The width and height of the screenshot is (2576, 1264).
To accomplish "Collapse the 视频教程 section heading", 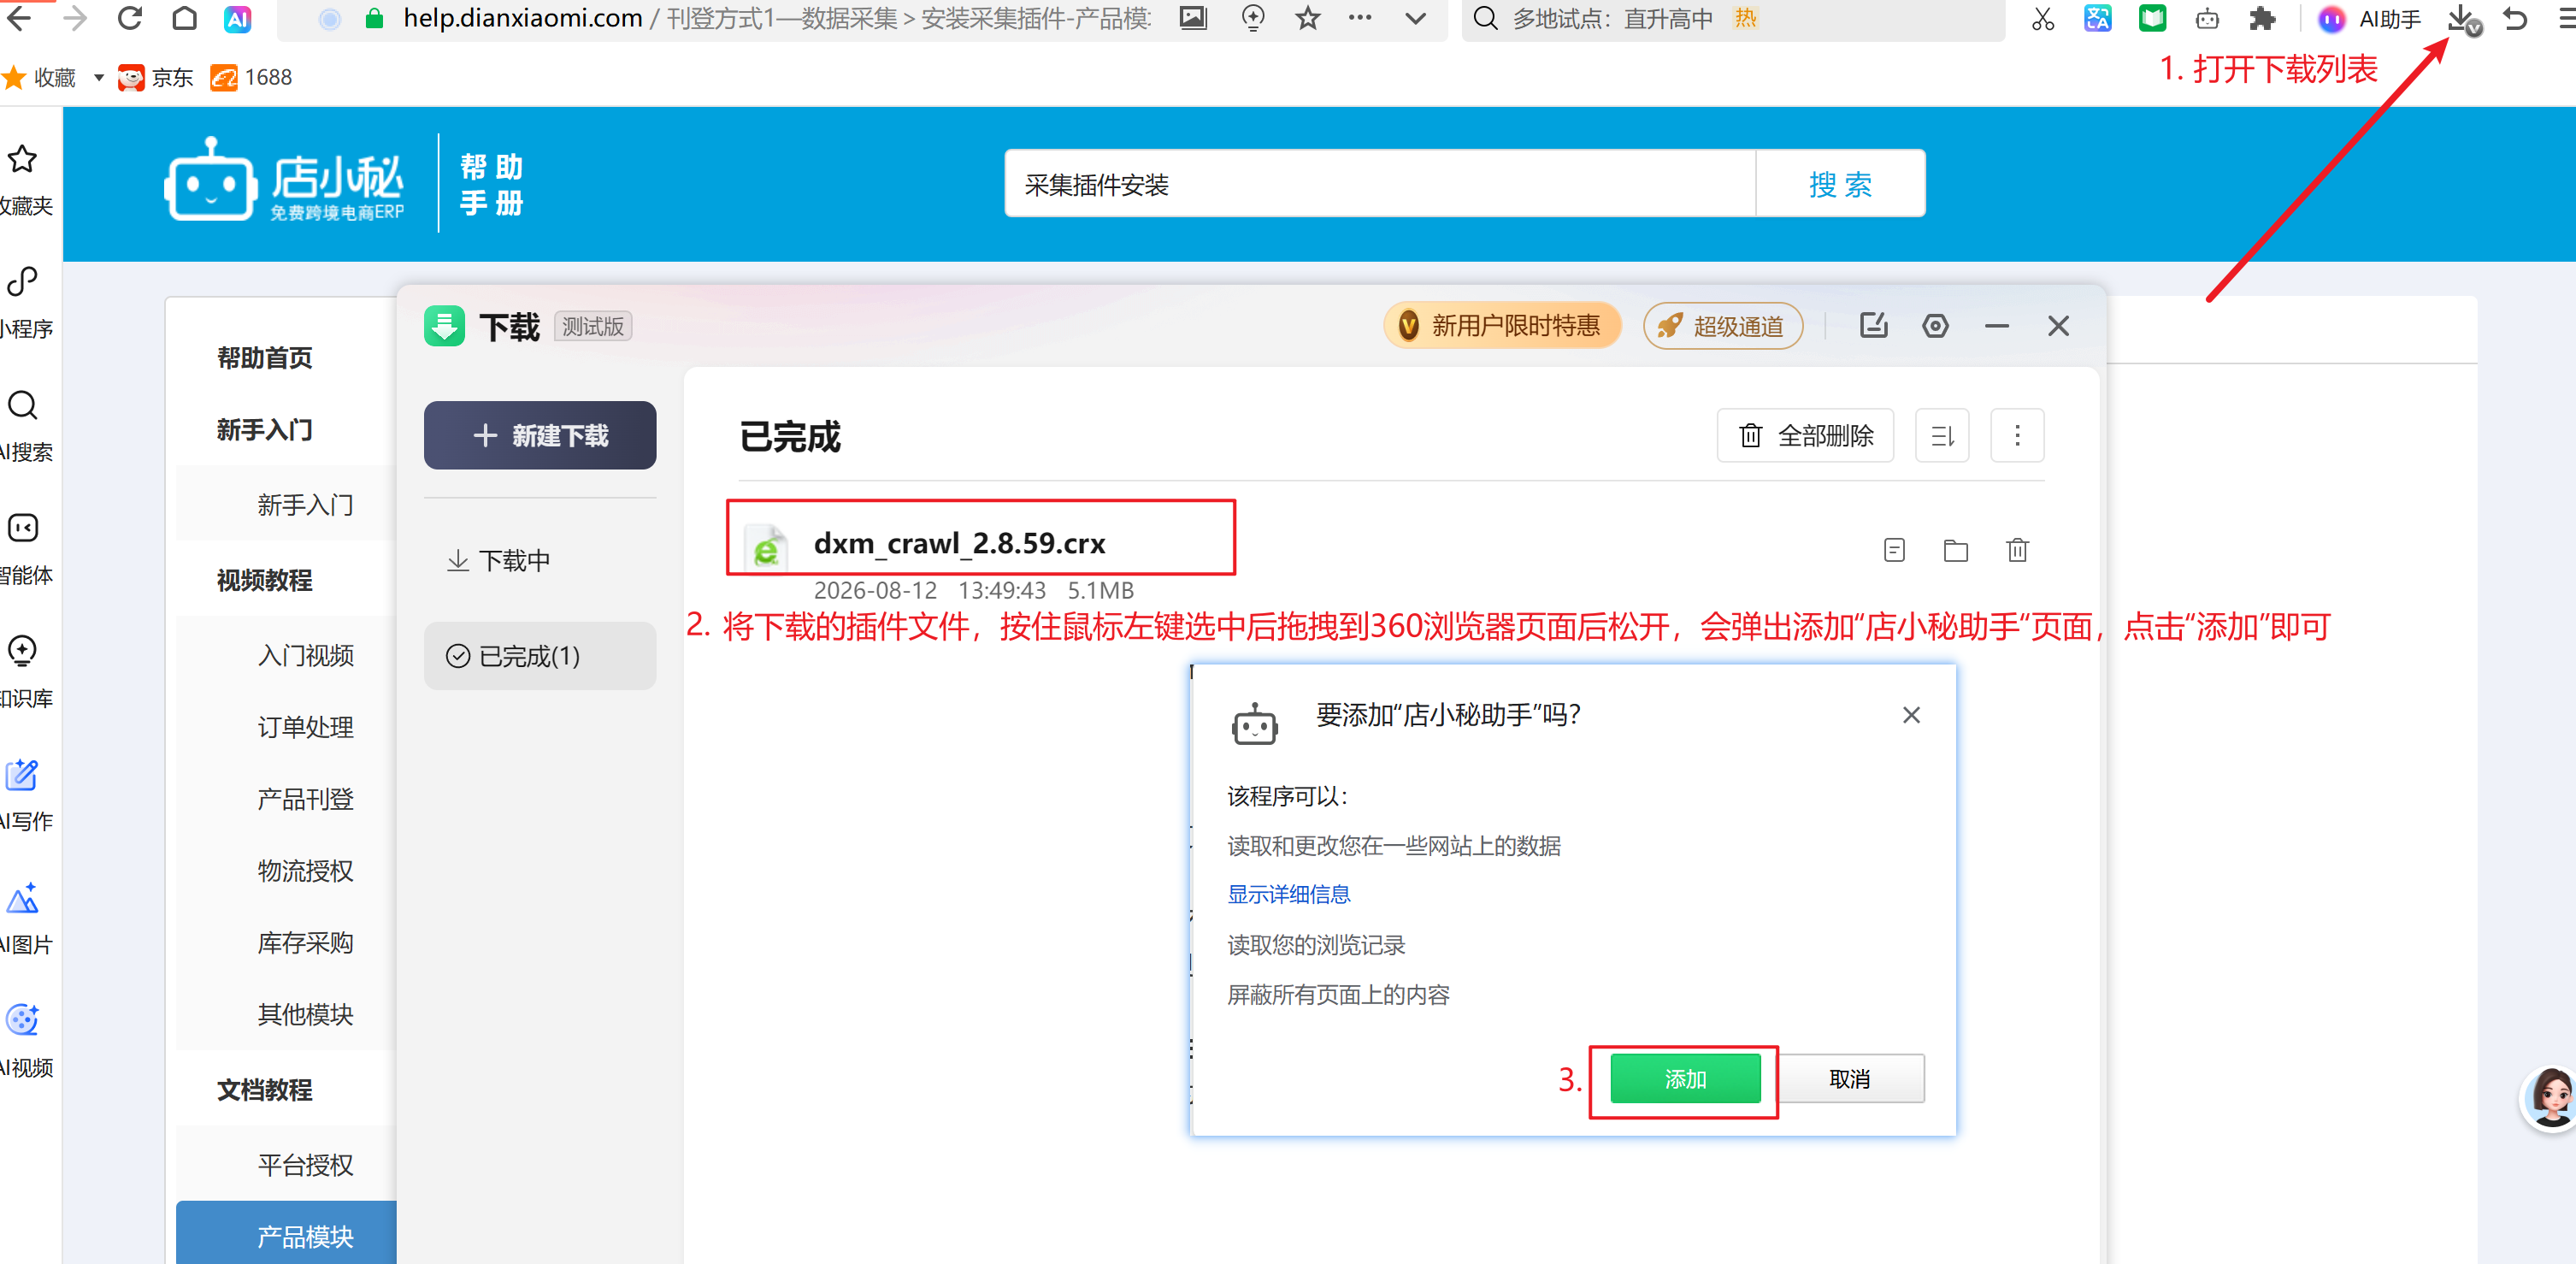I will point(265,580).
